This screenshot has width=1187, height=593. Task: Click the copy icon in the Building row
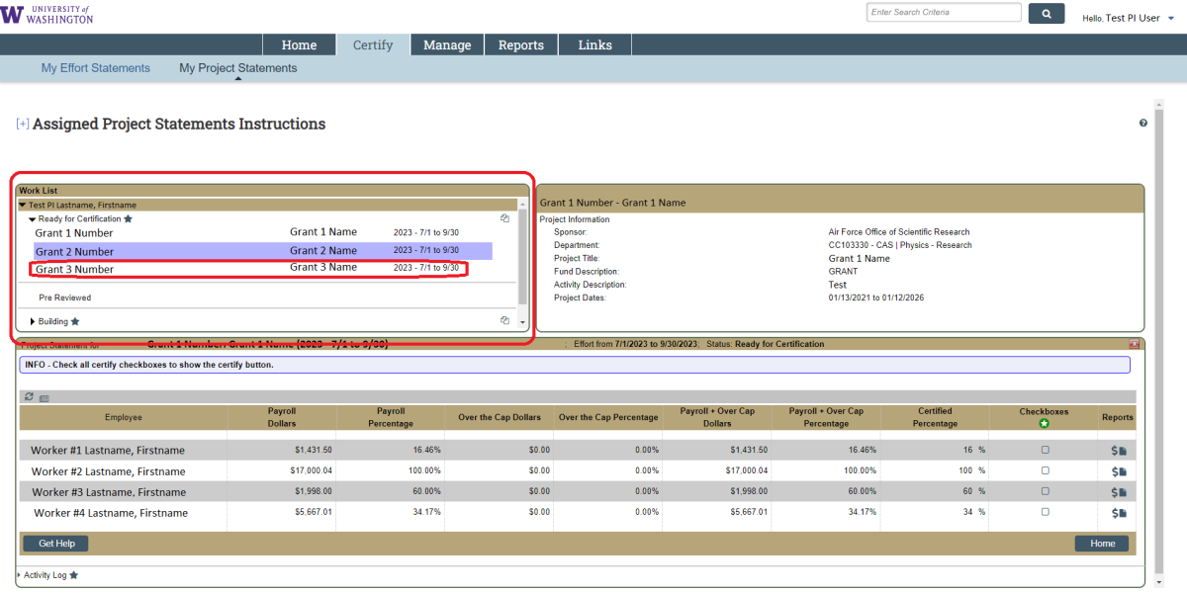pyautogui.click(x=504, y=320)
